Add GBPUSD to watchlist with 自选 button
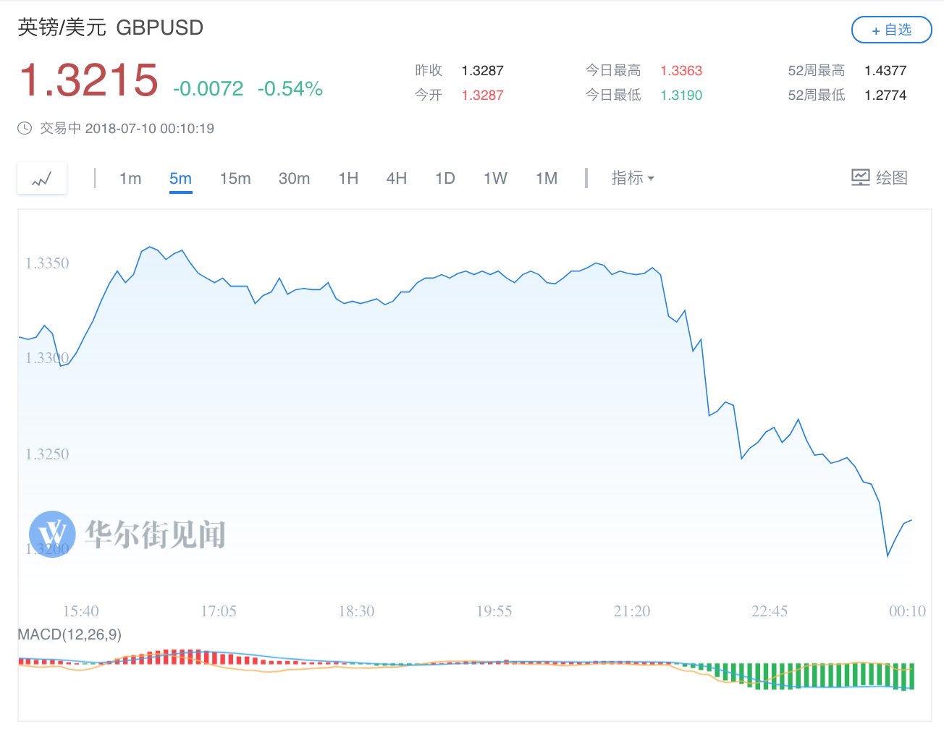 891,30
